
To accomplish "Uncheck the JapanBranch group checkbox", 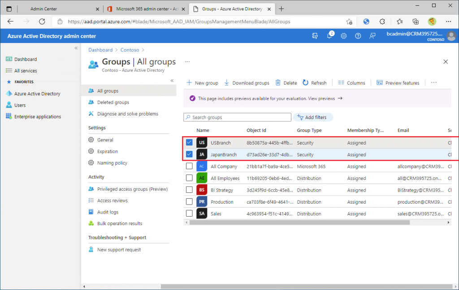I will pyautogui.click(x=189, y=154).
